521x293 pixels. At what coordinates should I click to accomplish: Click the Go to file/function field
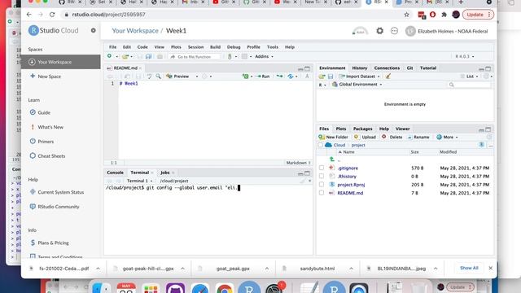point(195,57)
